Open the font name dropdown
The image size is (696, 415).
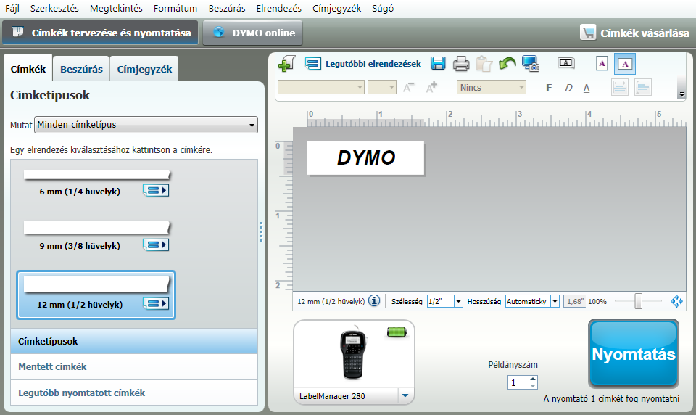[321, 87]
